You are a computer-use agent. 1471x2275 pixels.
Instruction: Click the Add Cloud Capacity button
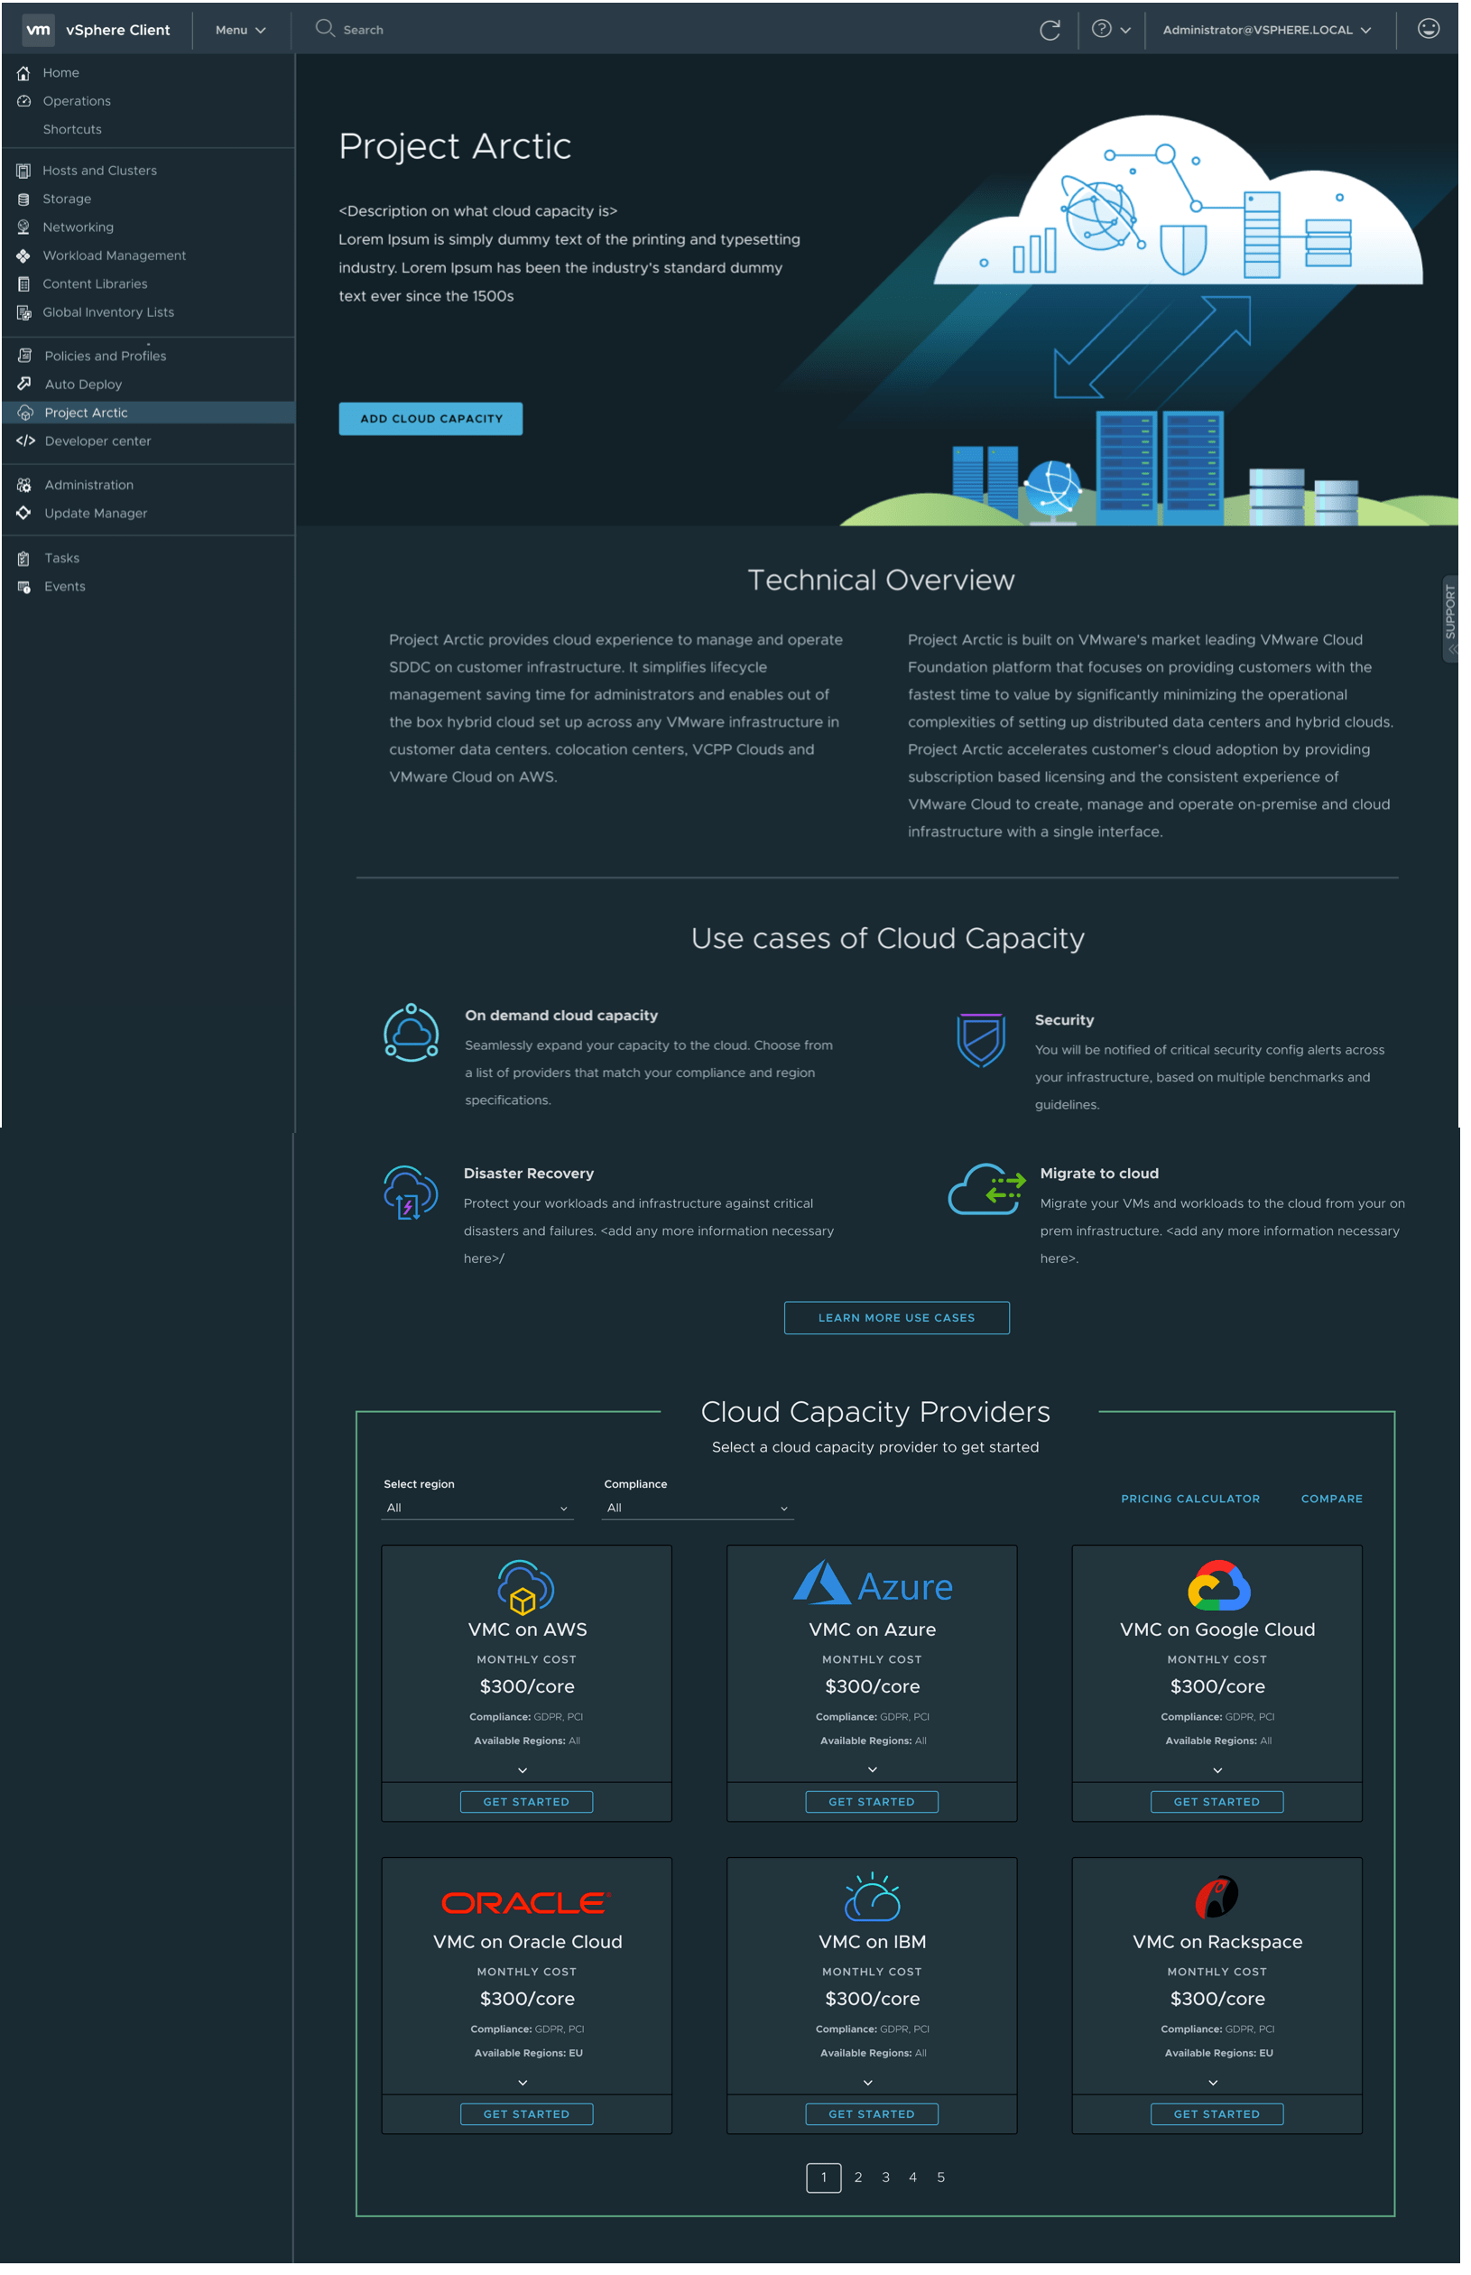coord(434,422)
